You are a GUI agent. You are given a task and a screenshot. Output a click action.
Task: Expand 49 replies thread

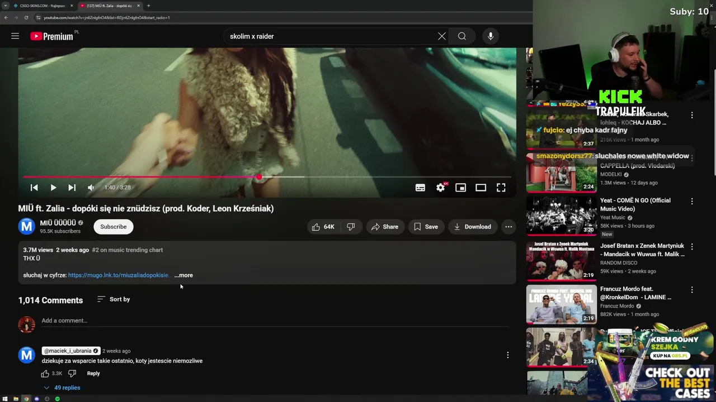coord(62,387)
